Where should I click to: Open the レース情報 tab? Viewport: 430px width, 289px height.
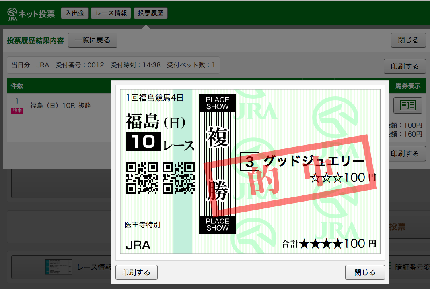pos(111,13)
